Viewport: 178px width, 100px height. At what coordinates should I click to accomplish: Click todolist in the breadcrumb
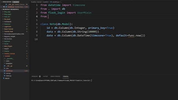point(46,2)
